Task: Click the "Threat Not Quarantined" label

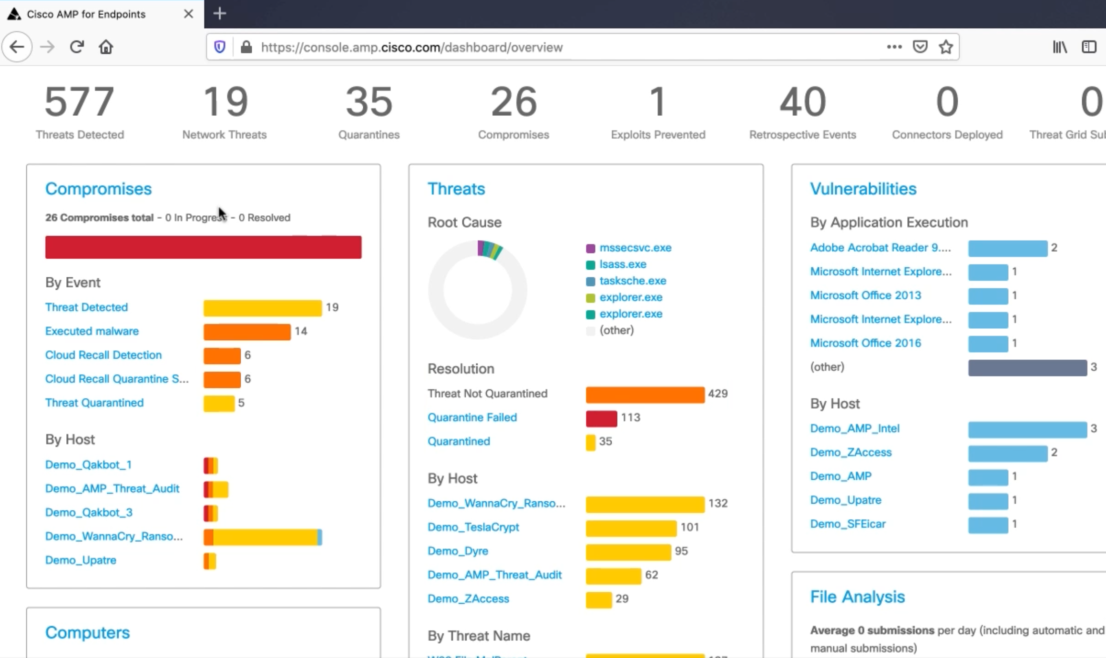Action: [487, 393]
